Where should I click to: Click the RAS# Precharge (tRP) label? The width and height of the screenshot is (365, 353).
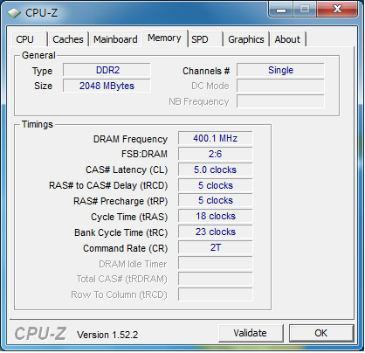click(x=121, y=201)
